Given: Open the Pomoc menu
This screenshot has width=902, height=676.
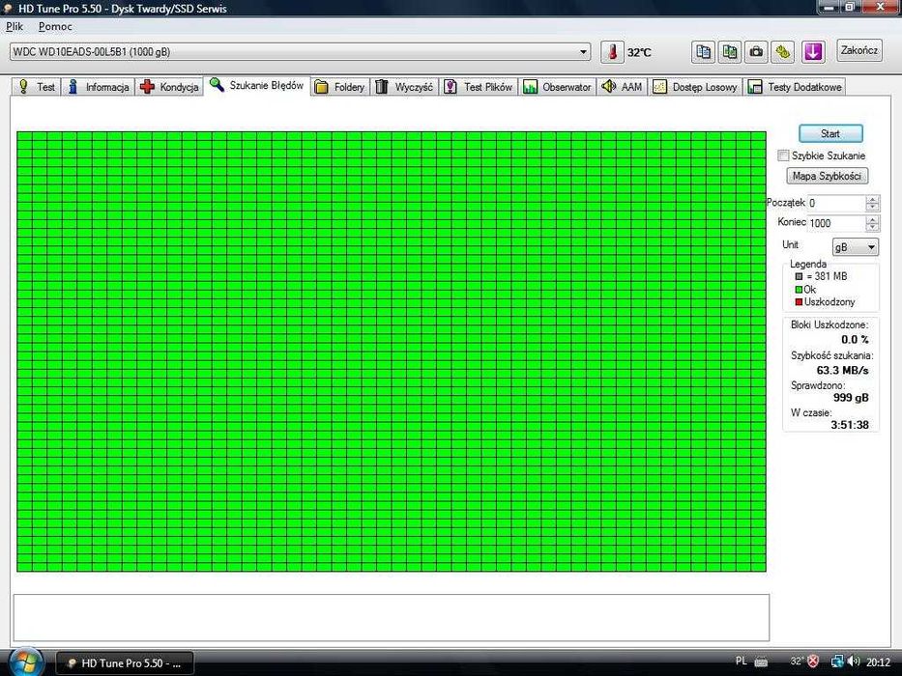Looking at the screenshot, I should (x=55, y=26).
